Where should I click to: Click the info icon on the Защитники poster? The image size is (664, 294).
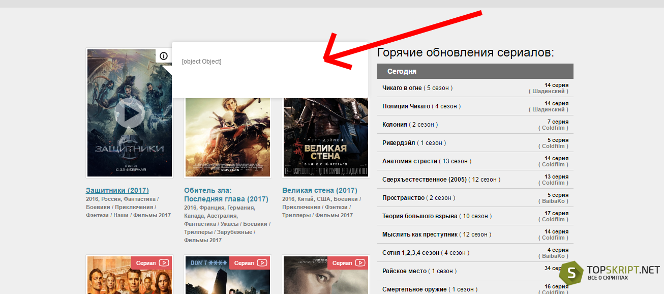click(x=164, y=56)
